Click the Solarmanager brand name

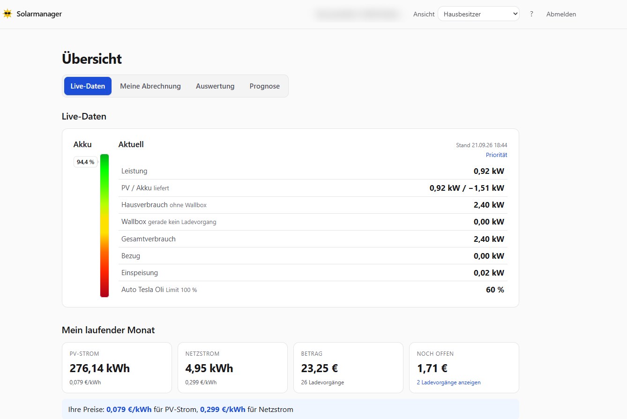pos(39,14)
